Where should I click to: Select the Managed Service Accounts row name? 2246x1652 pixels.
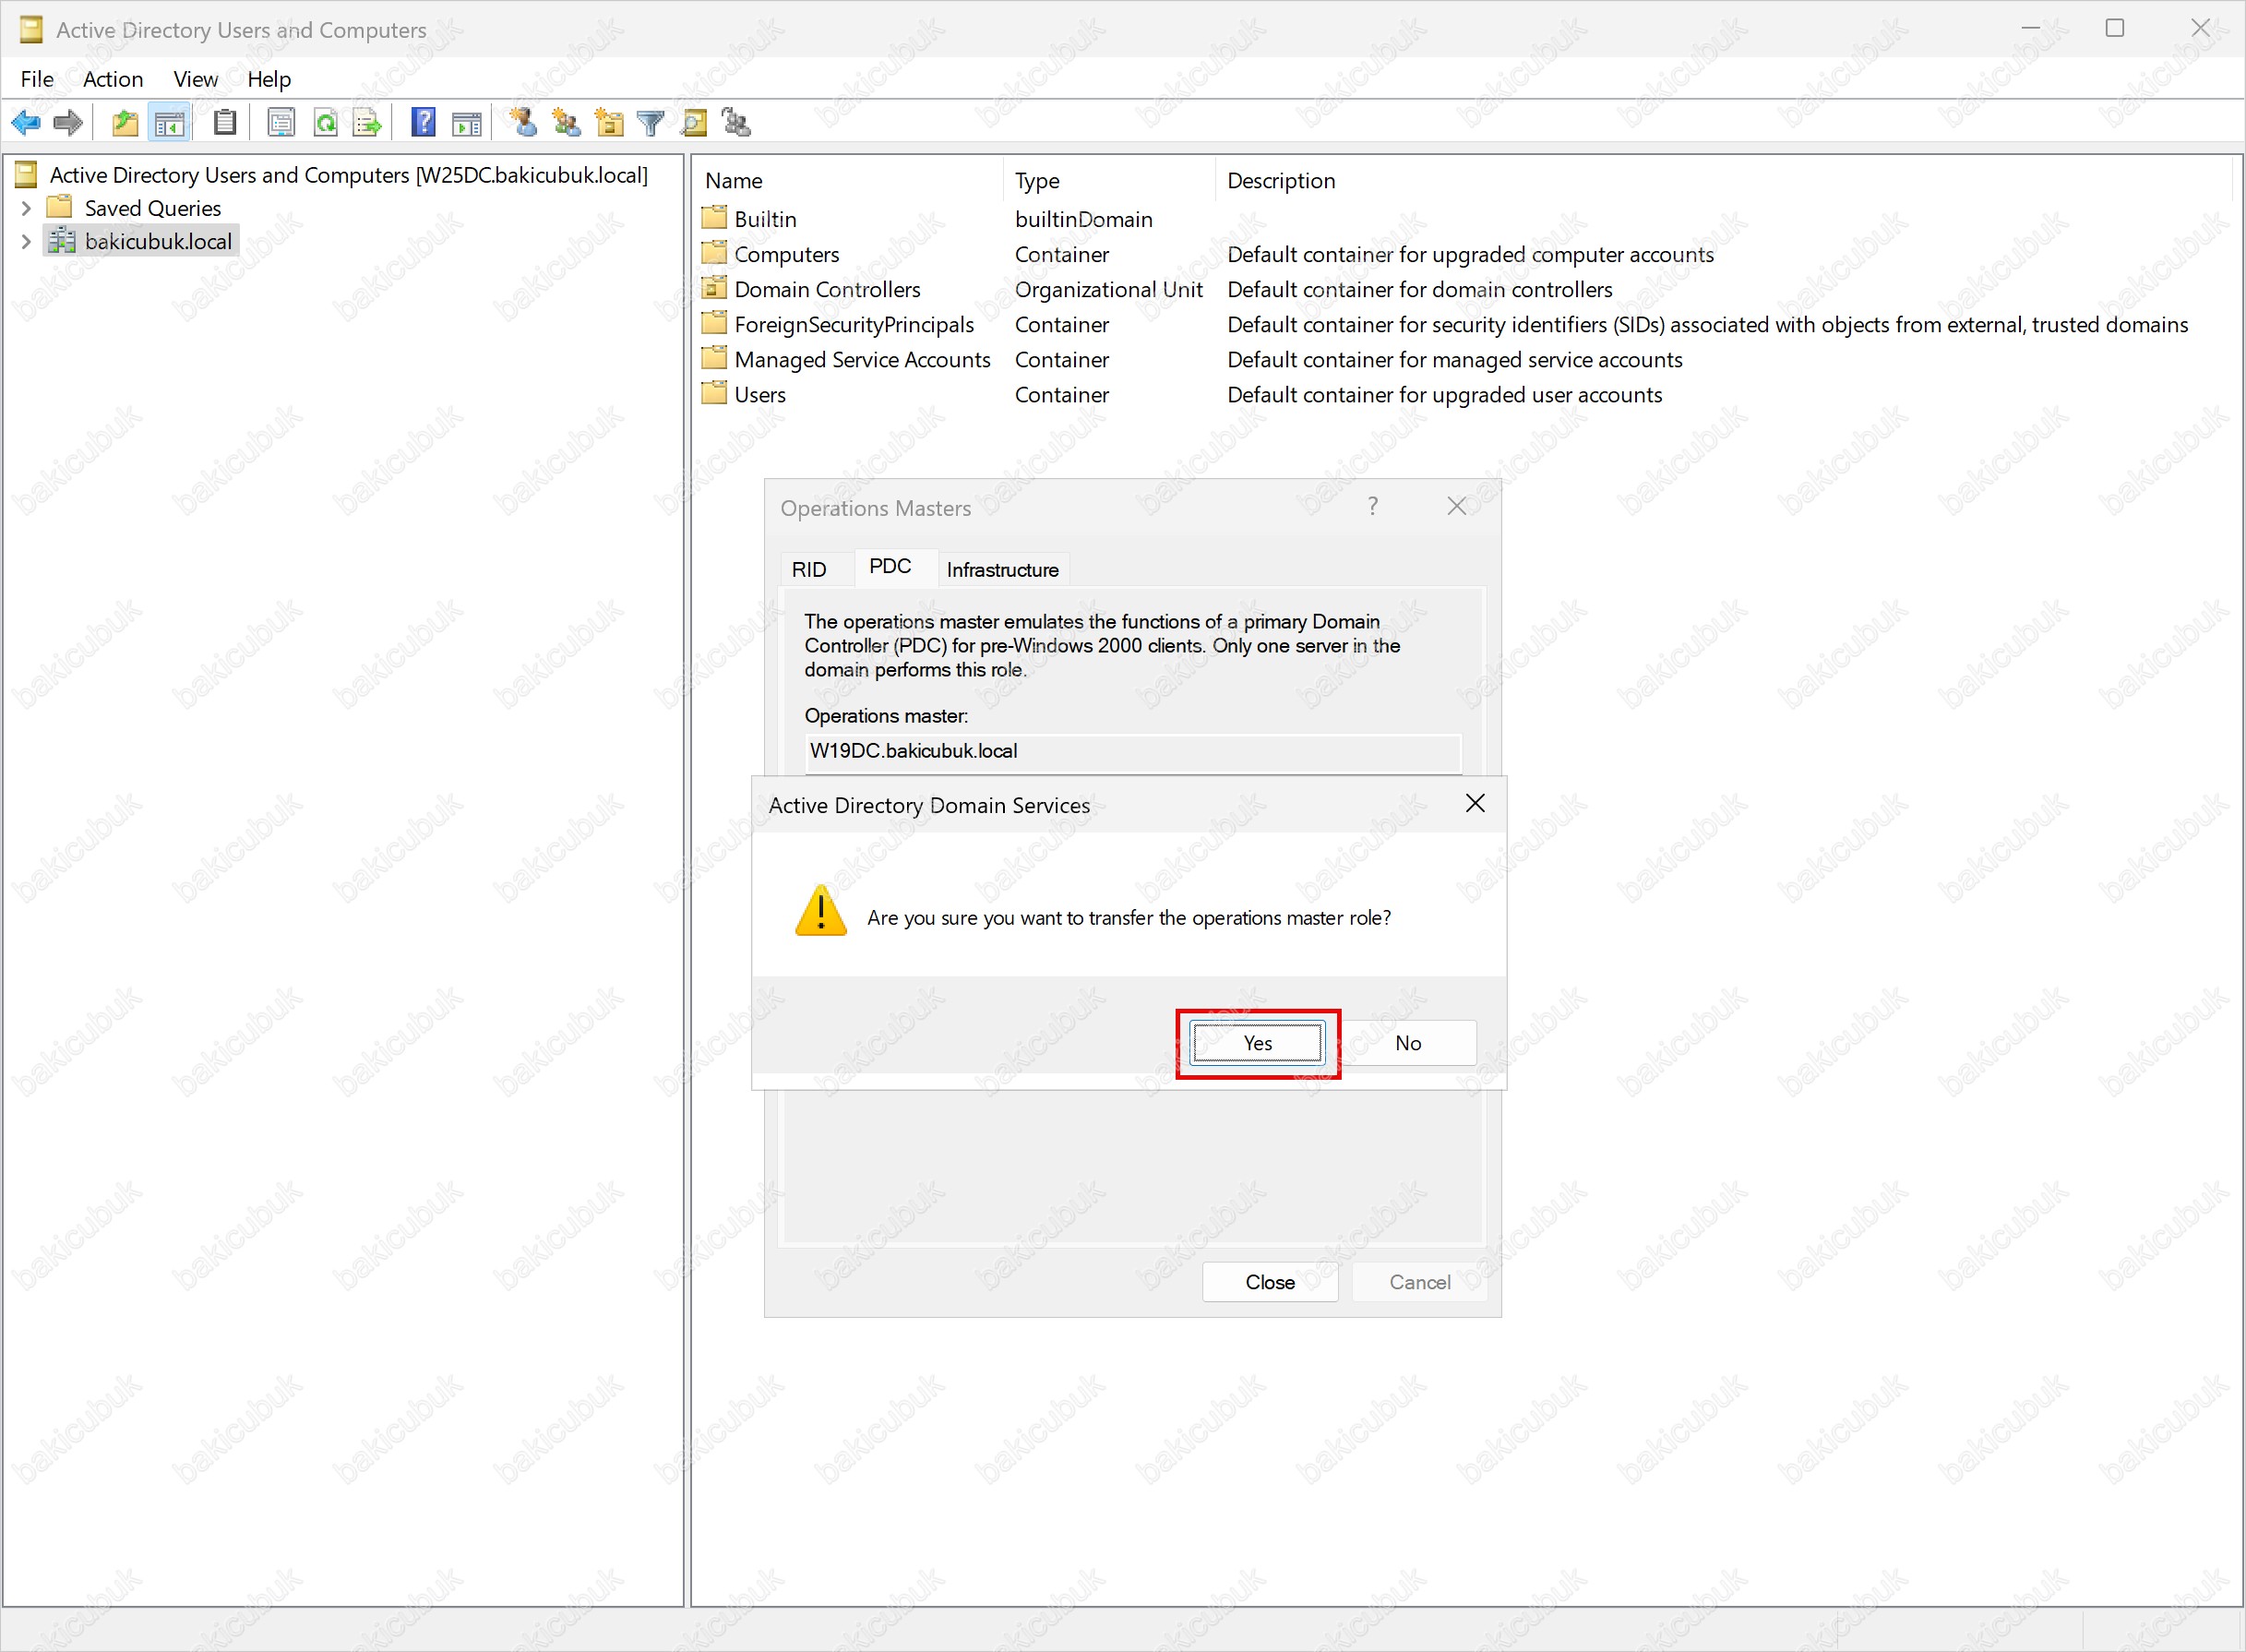[x=862, y=359]
